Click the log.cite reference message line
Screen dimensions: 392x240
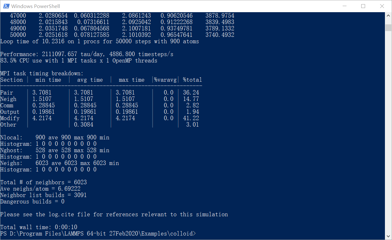(x=114, y=214)
